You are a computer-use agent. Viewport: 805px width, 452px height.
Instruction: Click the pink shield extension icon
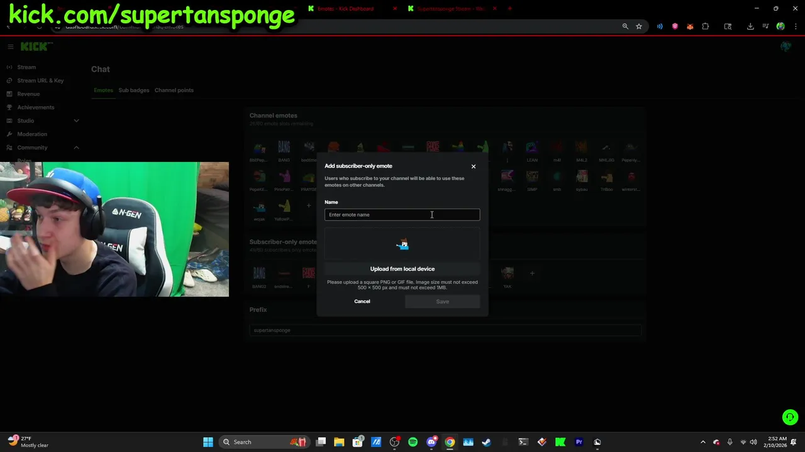(x=675, y=26)
